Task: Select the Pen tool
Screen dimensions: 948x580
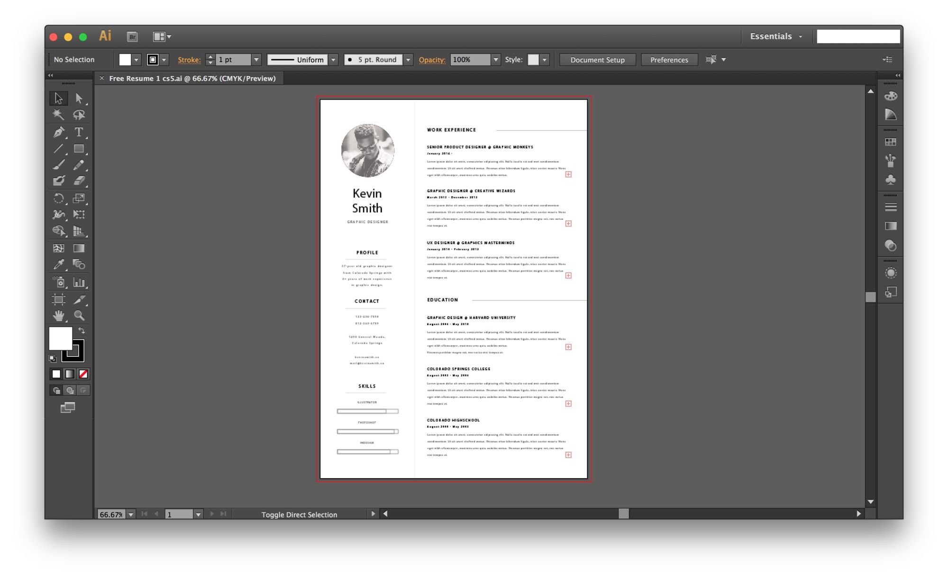Action: coord(58,132)
